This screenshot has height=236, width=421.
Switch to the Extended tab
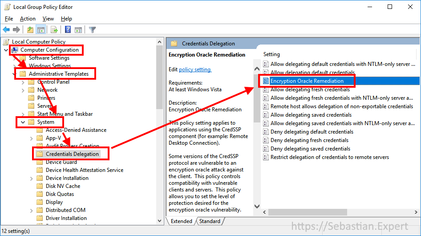[181, 221]
